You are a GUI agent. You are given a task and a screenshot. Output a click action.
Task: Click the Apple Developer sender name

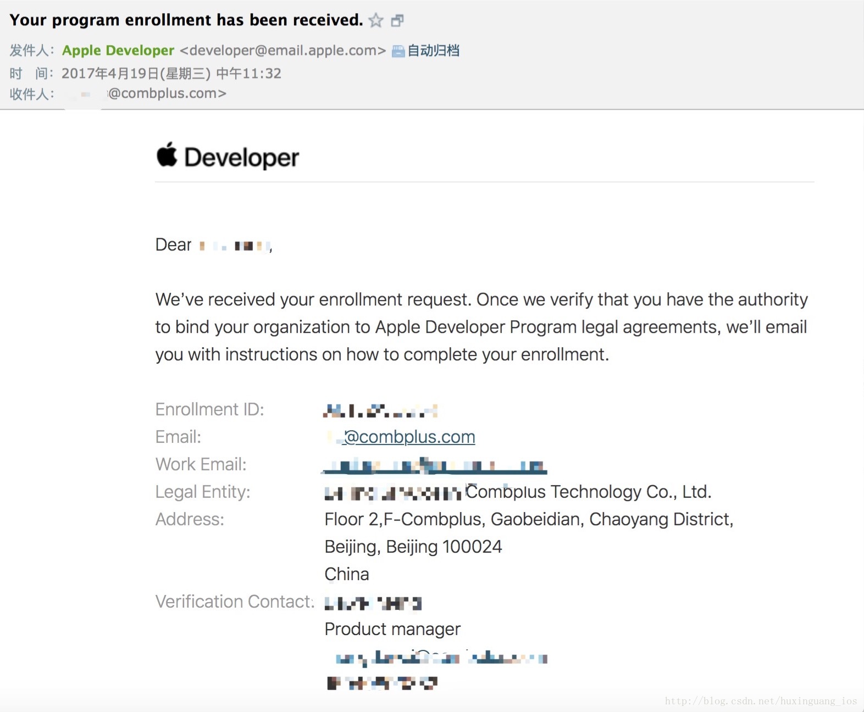[118, 51]
